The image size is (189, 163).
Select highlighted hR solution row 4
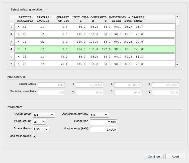pyautogui.click(x=95, y=49)
